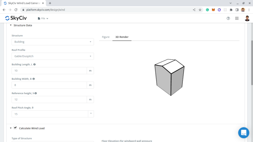Click info icon beside Building Length
The height and width of the screenshot is (142, 253).
[x=34, y=64]
